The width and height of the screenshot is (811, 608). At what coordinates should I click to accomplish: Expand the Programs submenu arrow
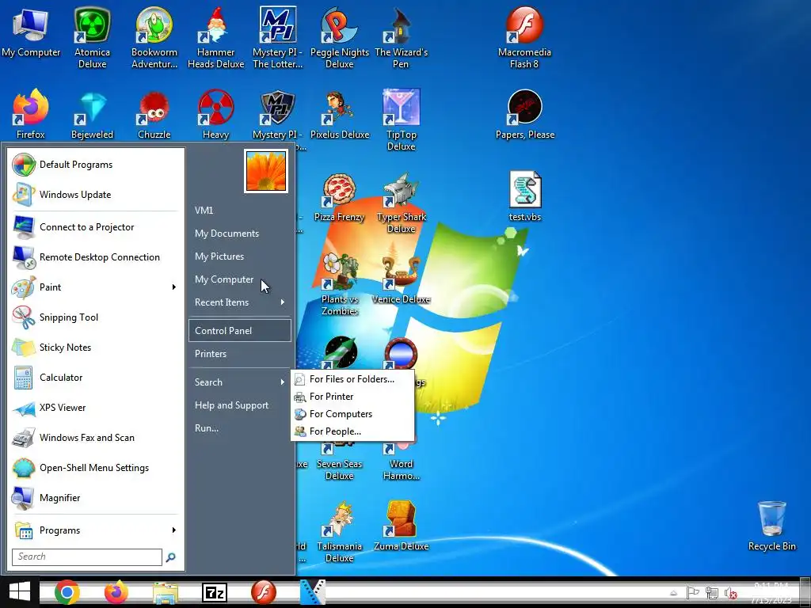click(x=174, y=530)
